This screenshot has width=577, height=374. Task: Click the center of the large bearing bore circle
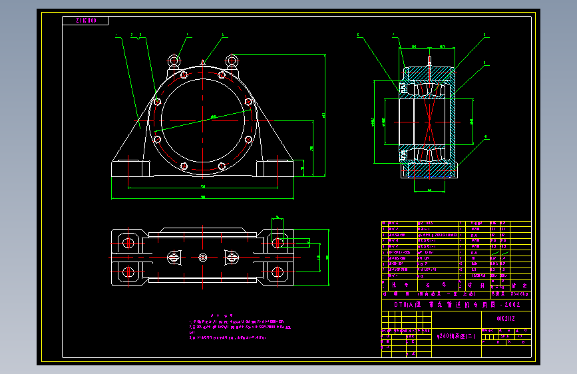point(203,120)
